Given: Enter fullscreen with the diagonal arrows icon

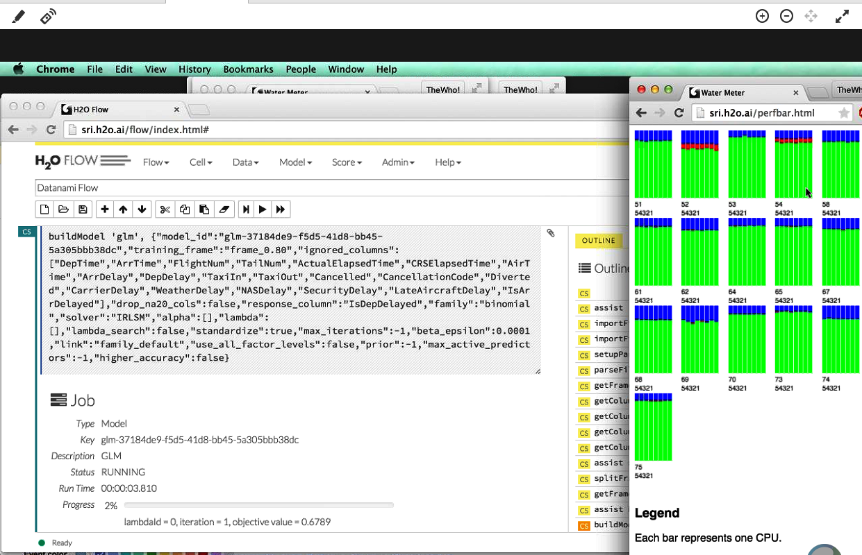Looking at the screenshot, I should coord(842,16).
